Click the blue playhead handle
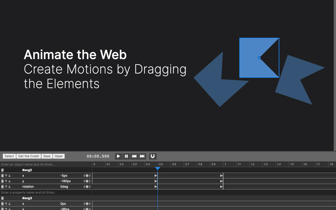The image size is (336, 210). point(157,168)
